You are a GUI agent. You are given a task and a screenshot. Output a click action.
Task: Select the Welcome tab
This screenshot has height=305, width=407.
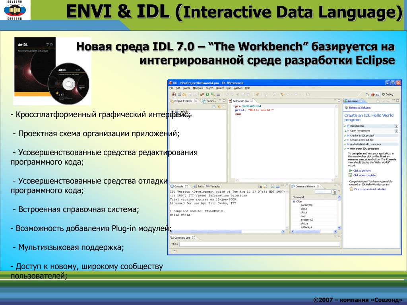pos(353,101)
